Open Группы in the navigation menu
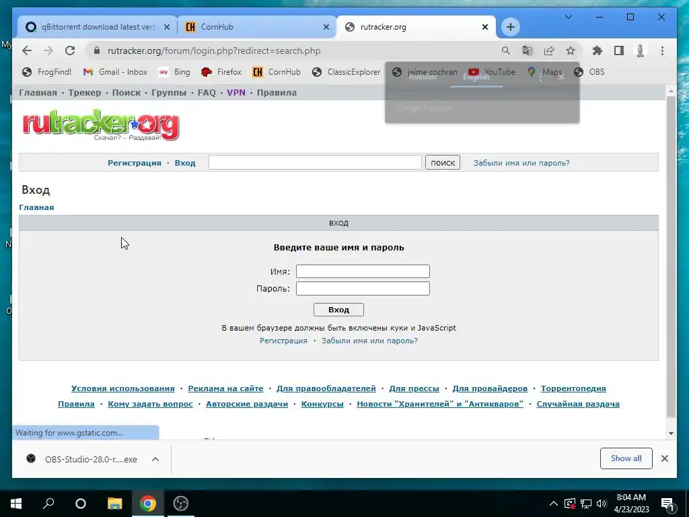This screenshot has width=689, height=517. [169, 93]
